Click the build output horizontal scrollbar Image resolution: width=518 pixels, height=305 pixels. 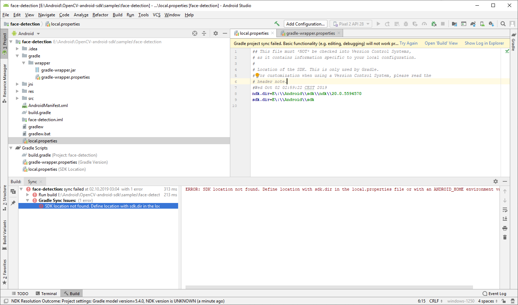pos(329,287)
